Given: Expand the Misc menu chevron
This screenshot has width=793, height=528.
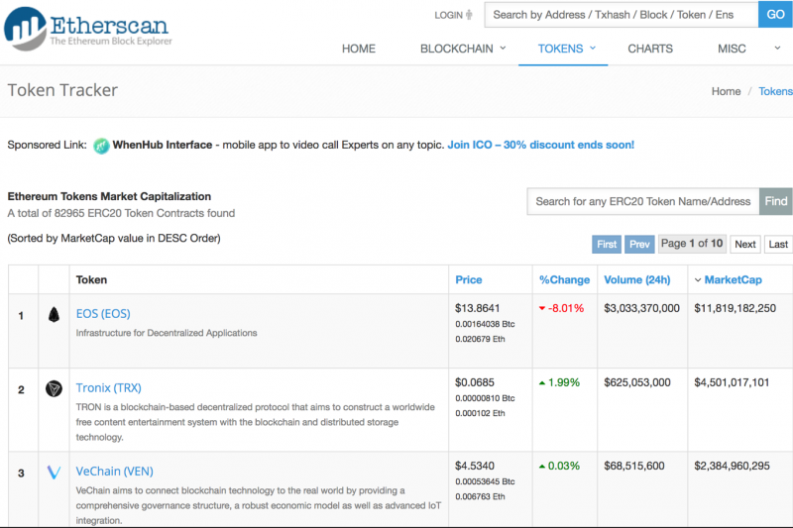Looking at the screenshot, I should pos(777,48).
